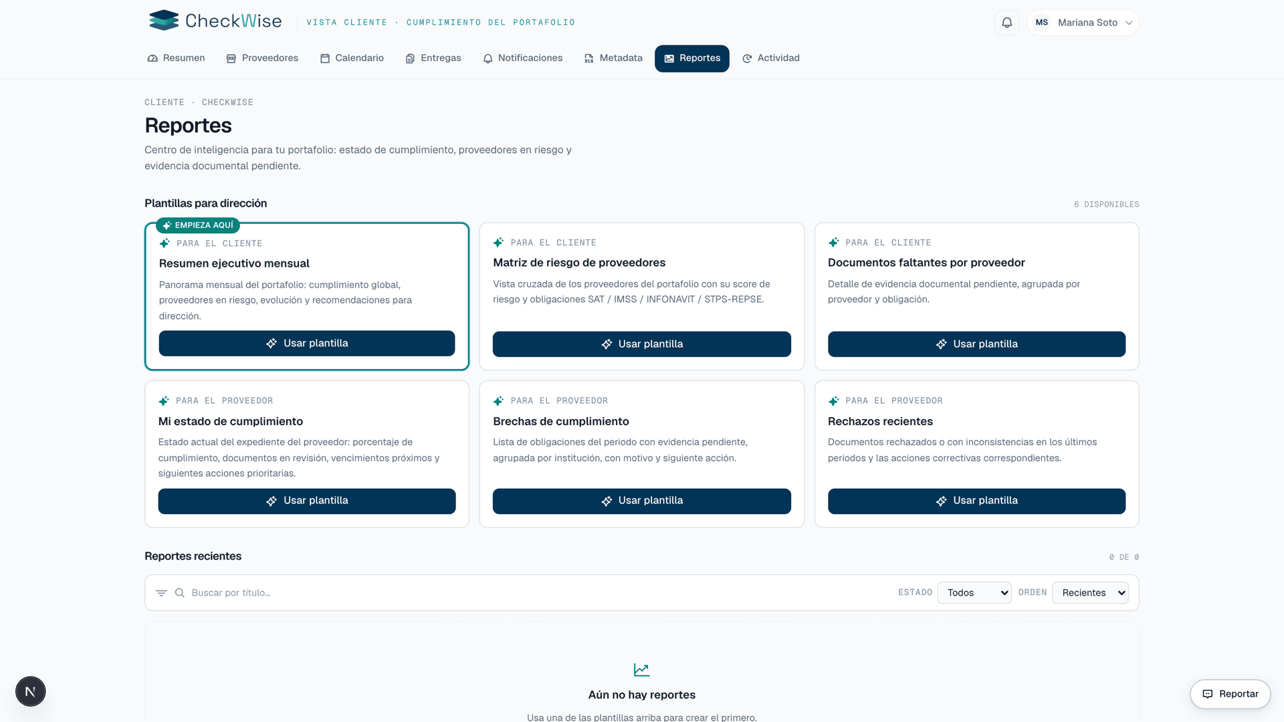Click the Empieza aquí badge
1284x722 pixels.
pyautogui.click(x=198, y=225)
